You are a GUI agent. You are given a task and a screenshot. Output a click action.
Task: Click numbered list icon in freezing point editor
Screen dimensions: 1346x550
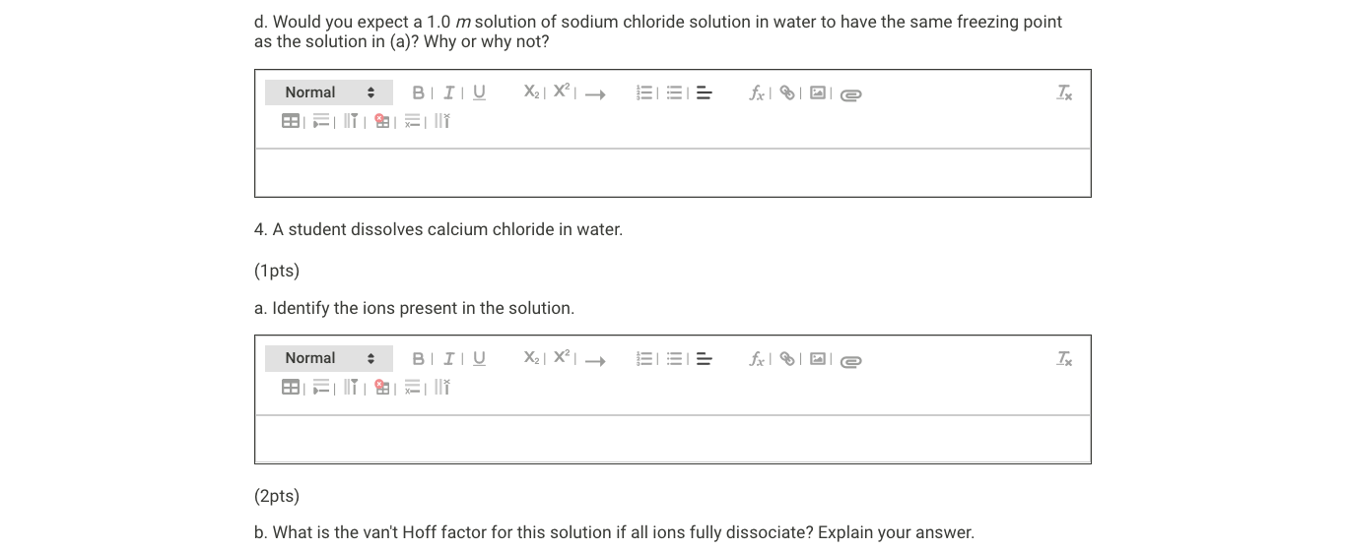tap(645, 93)
